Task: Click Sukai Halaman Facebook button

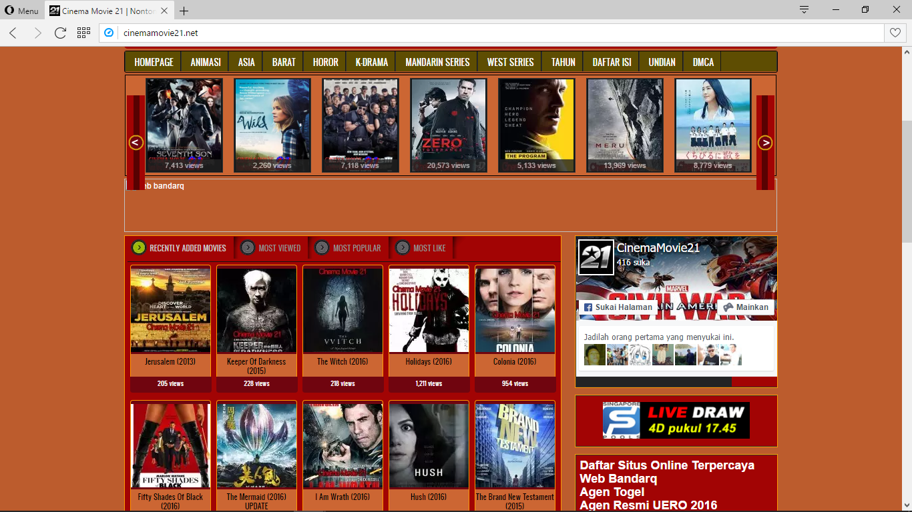Action: coord(618,307)
